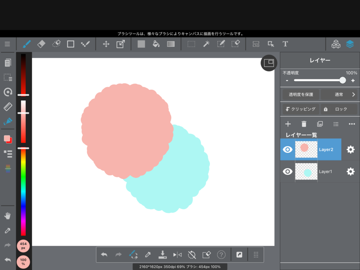Select the Bucket fill tool
Image resolution: width=360 pixels, height=270 pixels.
click(x=156, y=44)
